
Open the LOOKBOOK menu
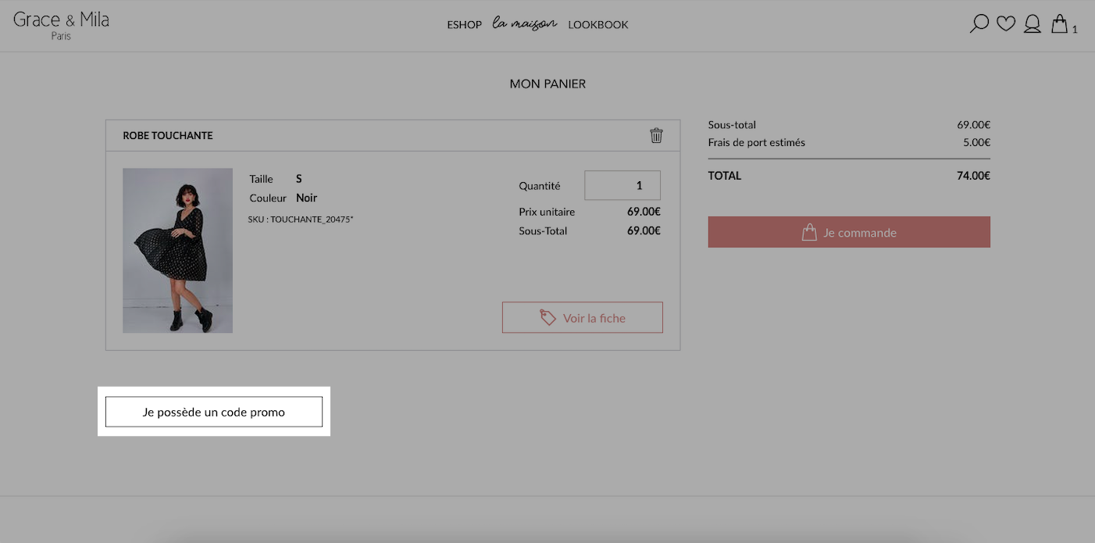click(598, 25)
